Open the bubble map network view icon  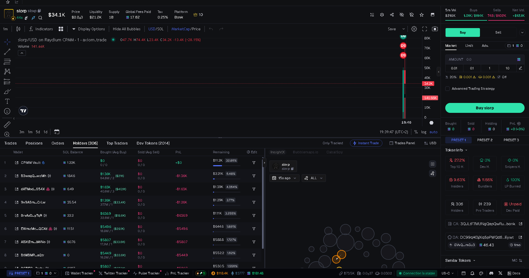click(432, 173)
